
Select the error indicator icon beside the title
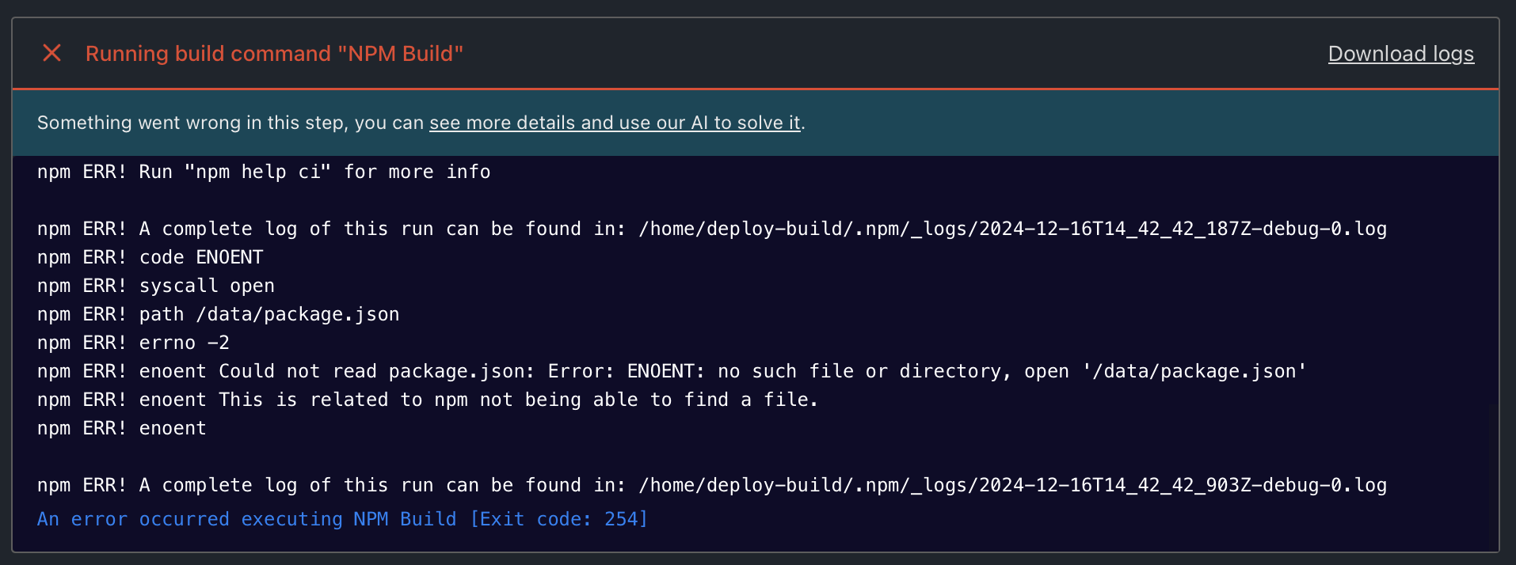click(51, 53)
